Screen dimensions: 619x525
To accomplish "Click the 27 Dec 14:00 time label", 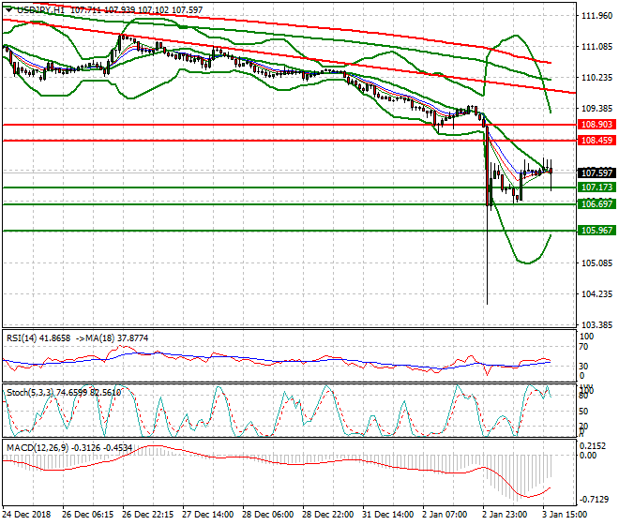I will coord(207,515).
